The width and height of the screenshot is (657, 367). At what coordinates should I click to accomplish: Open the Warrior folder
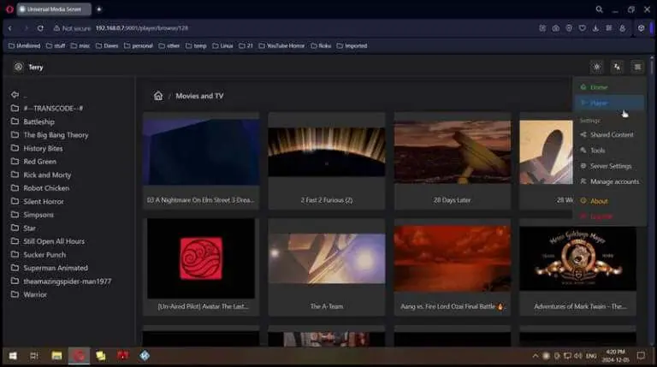[35, 294]
